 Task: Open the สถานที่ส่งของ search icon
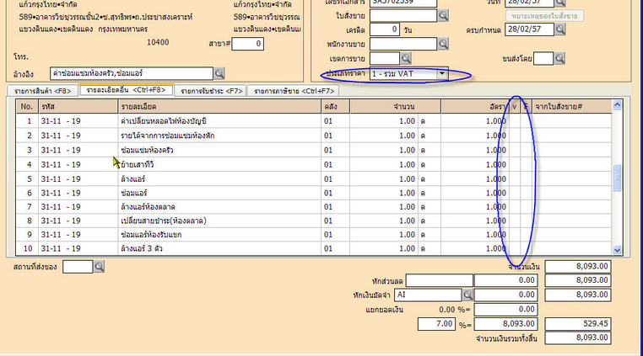click(99, 266)
